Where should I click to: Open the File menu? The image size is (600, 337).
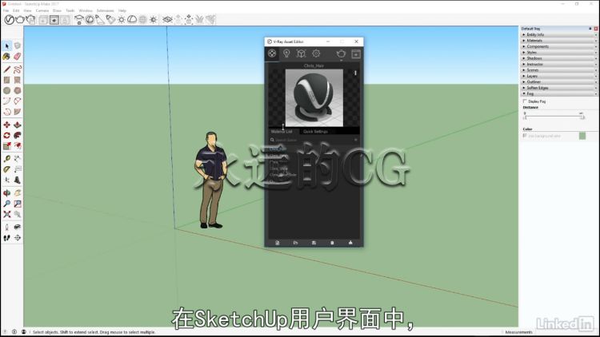point(6,10)
